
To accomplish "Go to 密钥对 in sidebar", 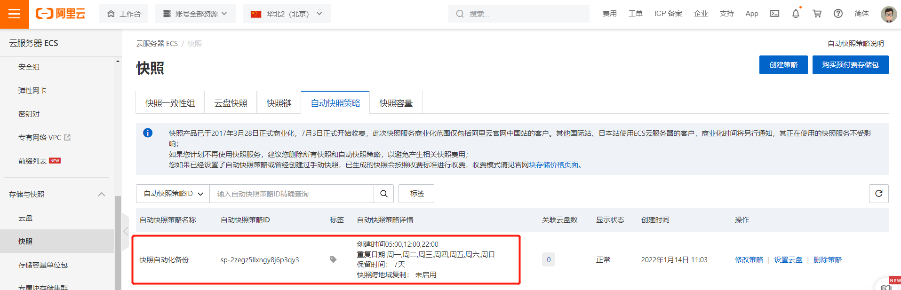I will 29,114.
